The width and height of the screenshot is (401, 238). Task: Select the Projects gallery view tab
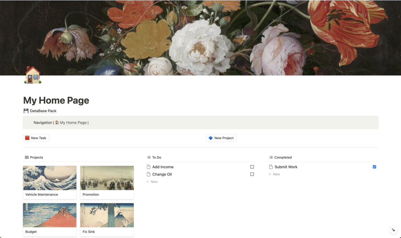click(34, 157)
